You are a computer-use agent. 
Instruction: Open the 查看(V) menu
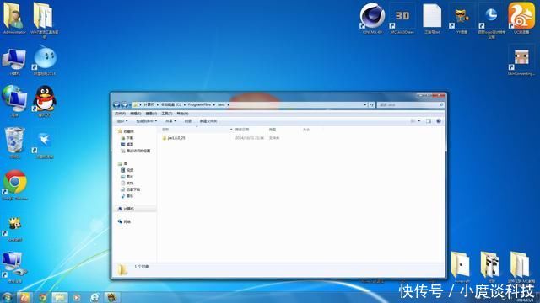coord(151,114)
